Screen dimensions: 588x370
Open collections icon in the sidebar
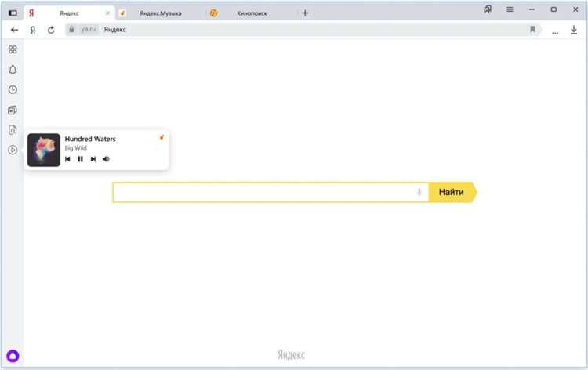13,110
